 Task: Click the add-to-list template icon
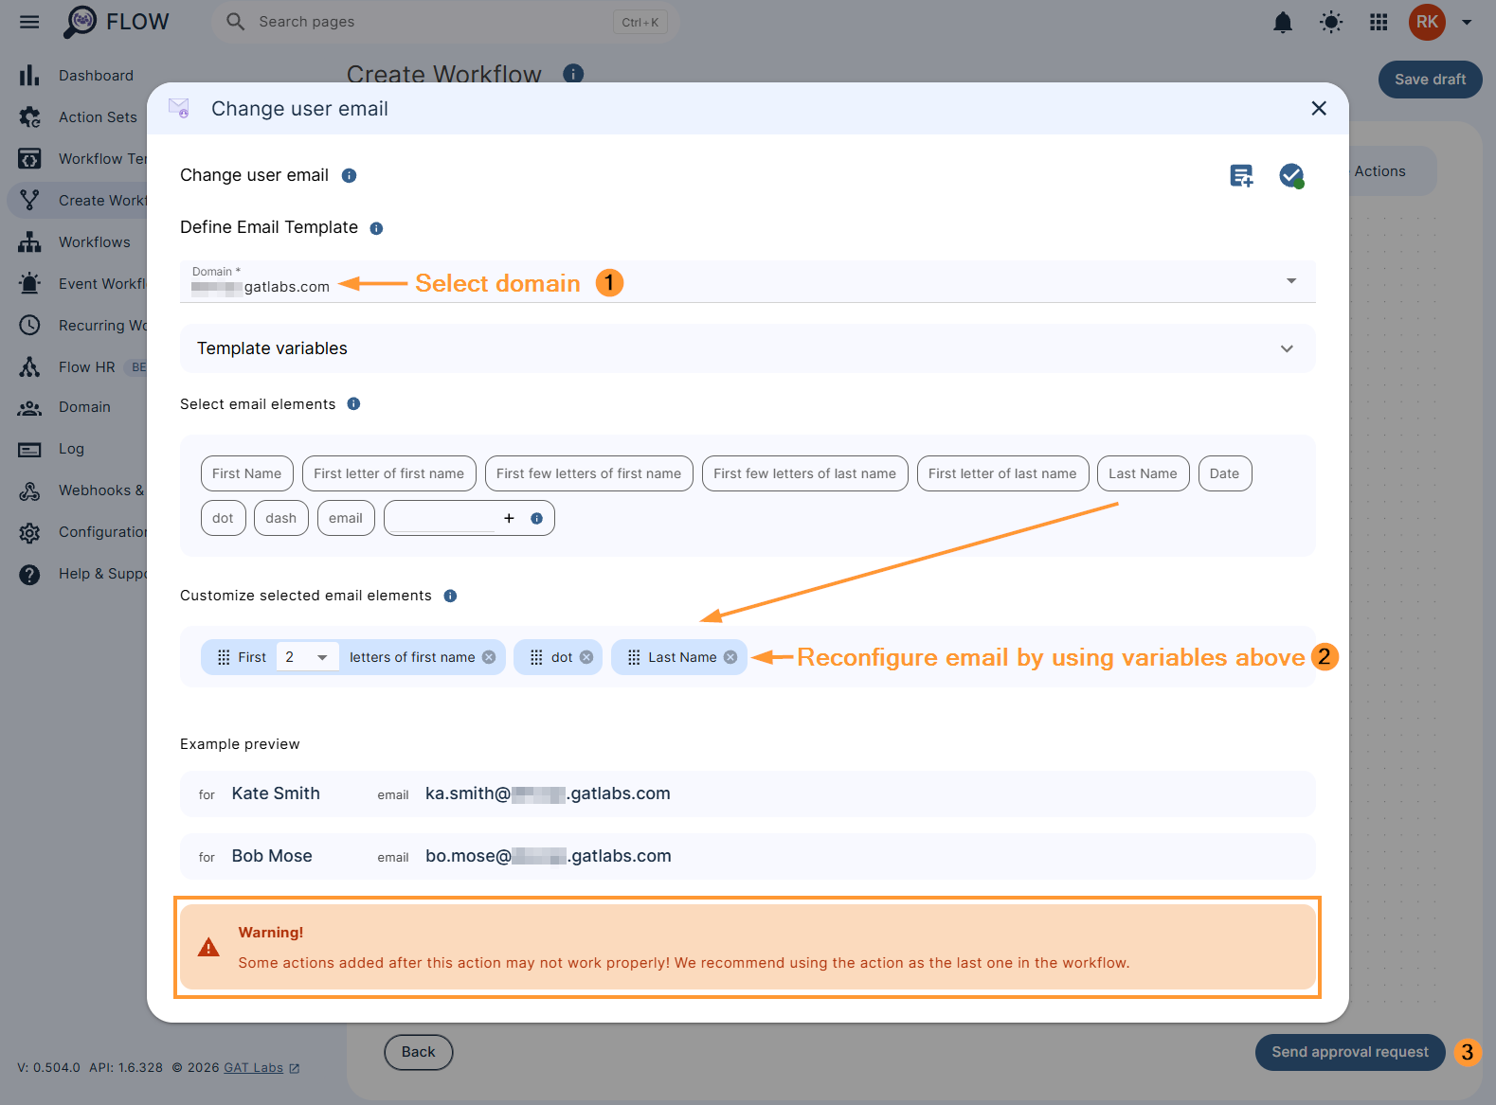point(1241,175)
